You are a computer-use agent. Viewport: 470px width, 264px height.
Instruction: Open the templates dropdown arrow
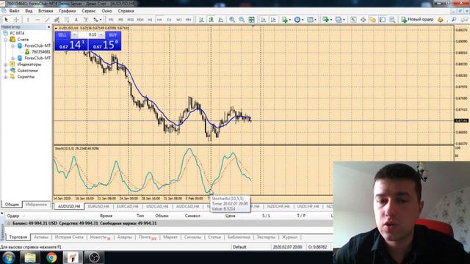pyautogui.click(x=316, y=20)
